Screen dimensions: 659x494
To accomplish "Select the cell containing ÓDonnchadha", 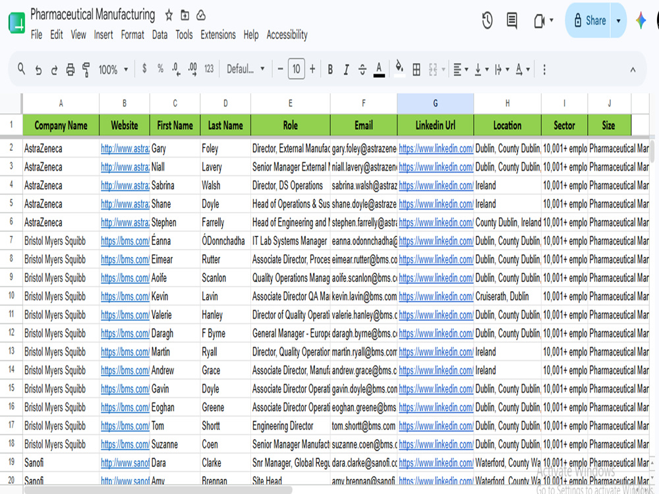I will coord(225,240).
